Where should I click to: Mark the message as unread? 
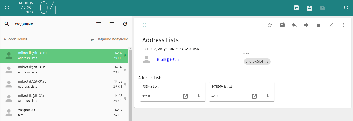pyautogui.click(x=282, y=25)
